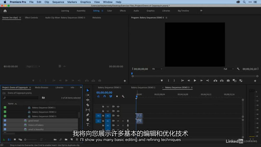Open the Project panel menu
The width and height of the screenshot is (261, 147).
pyautogui.click(x=30, y=88)
